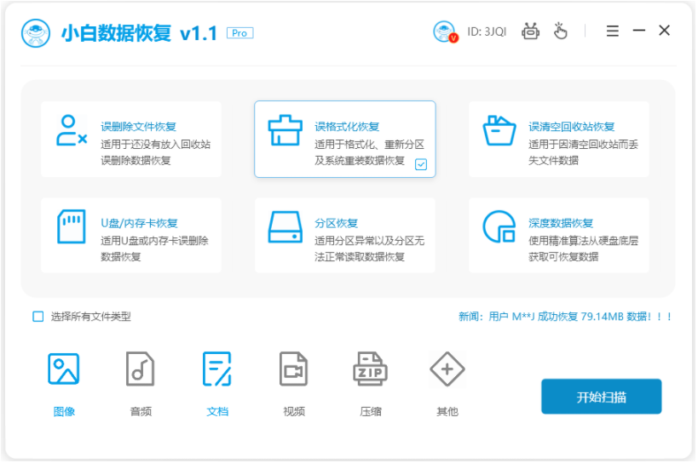Click the hand pointer icon in title bar
Viewport: 698px width, 463px height.
(560, 31)
